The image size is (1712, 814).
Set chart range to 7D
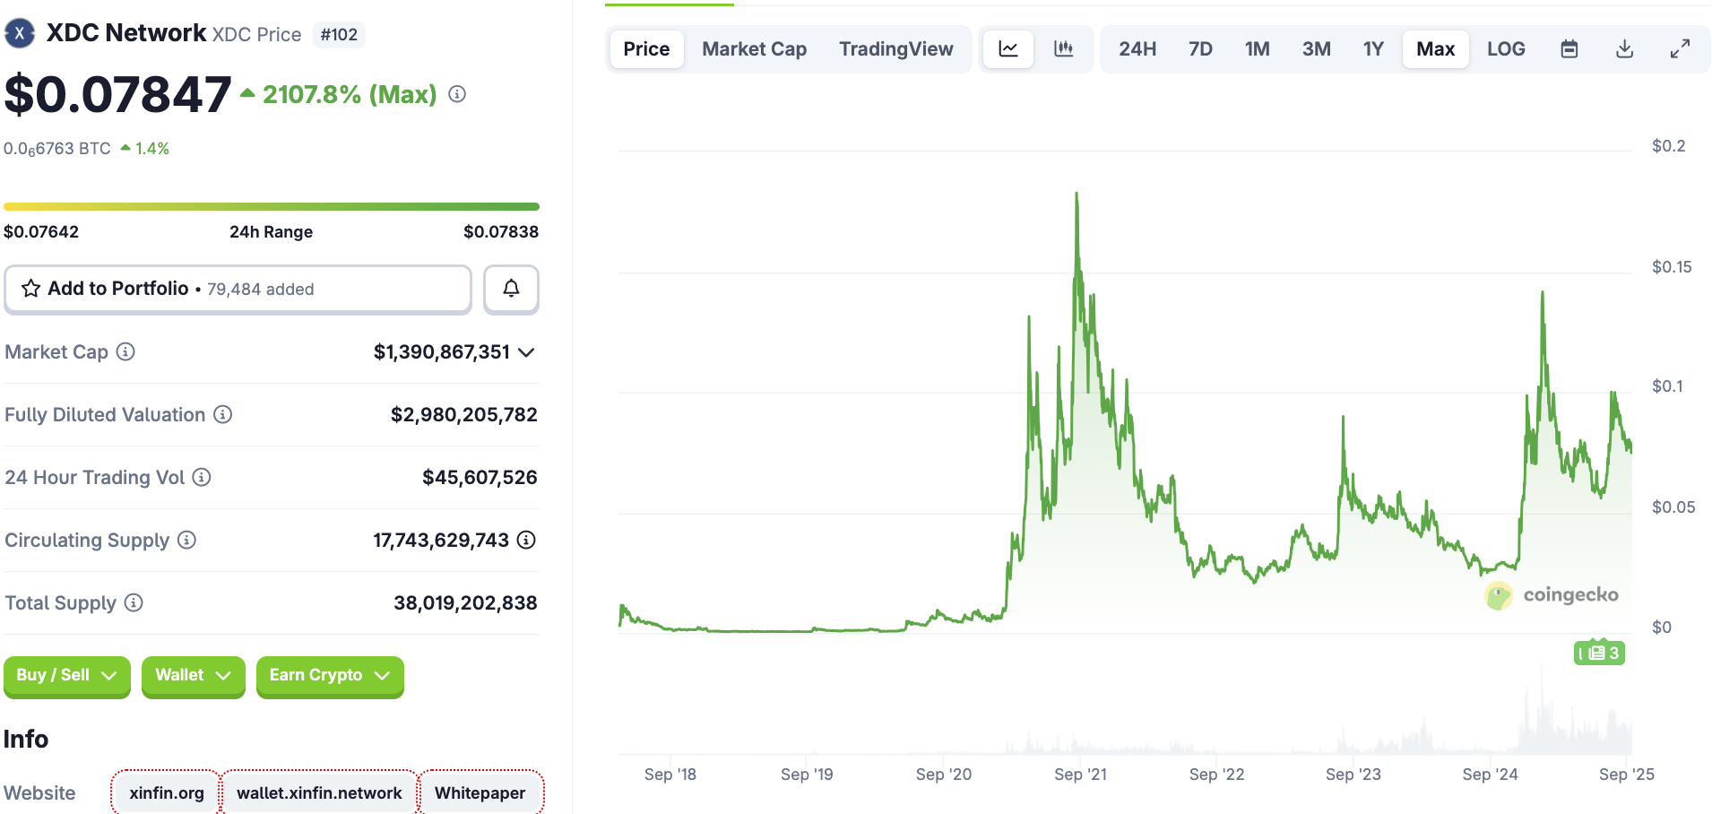[x=1200, y=49]
